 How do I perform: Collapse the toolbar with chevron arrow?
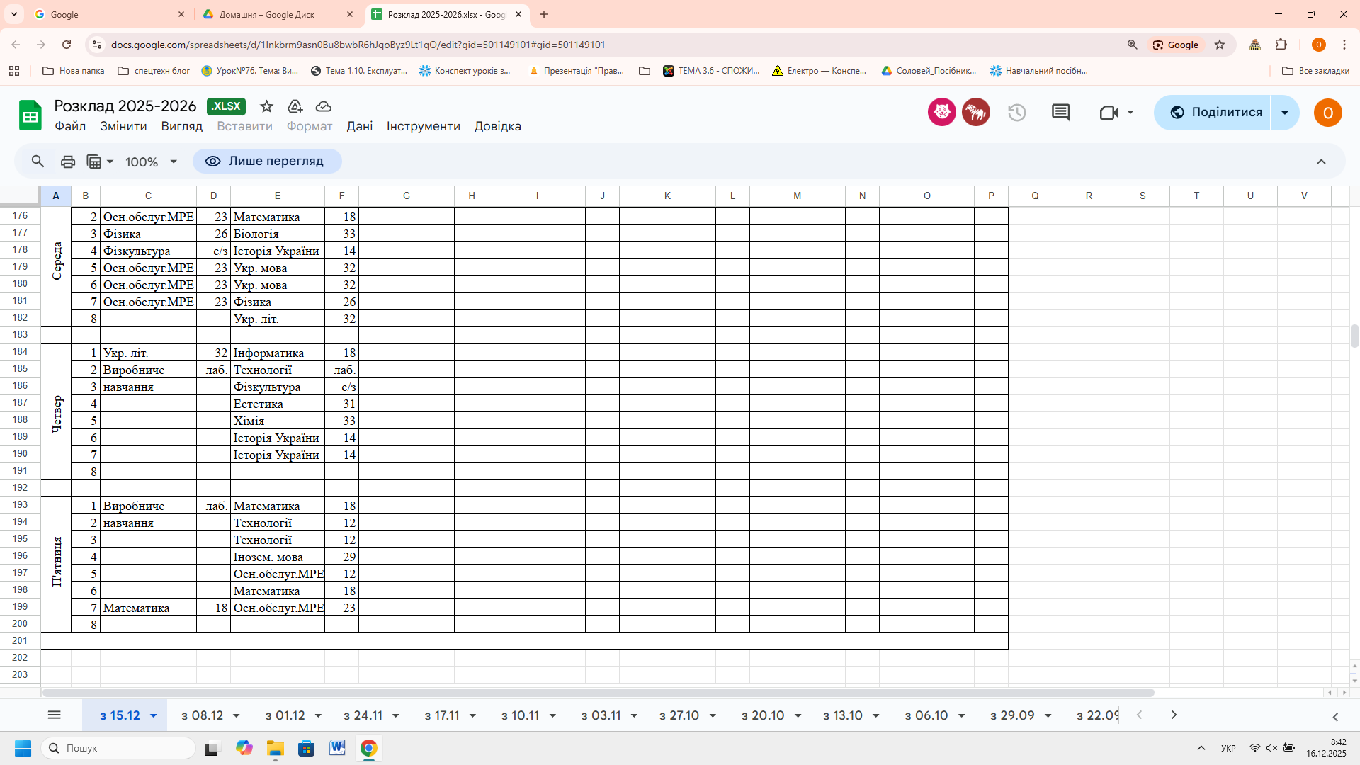[x=1321, y=161]
